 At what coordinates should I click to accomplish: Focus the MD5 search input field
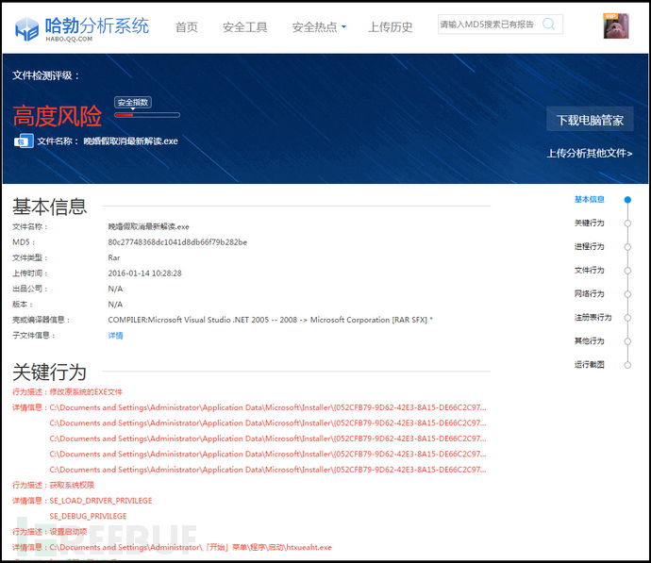click(489, 25)
